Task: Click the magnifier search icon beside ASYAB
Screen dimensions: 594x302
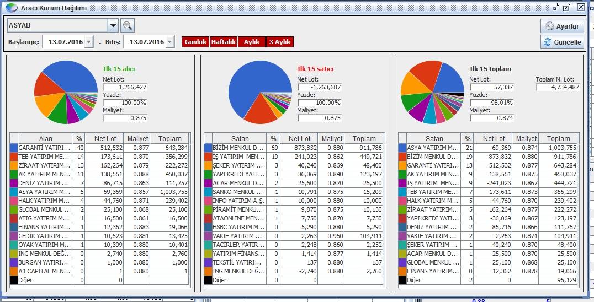Action: click(x=128, y=25)
